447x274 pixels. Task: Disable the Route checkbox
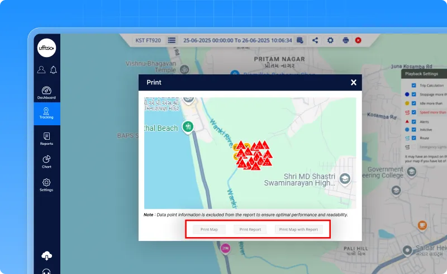pos(413,138)
